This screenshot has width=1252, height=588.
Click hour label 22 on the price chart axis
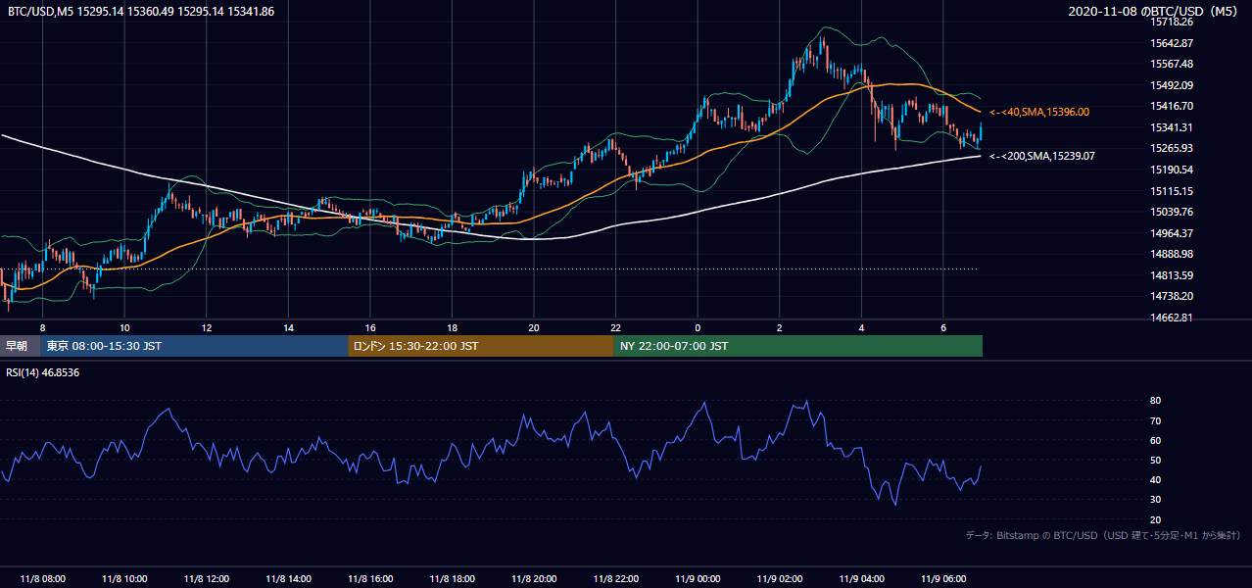tap(616, 326)
